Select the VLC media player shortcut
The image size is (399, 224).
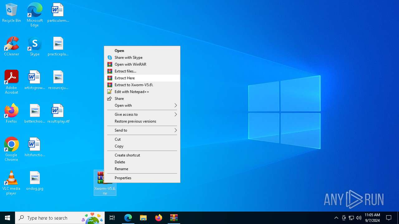[x=12, y=183]
